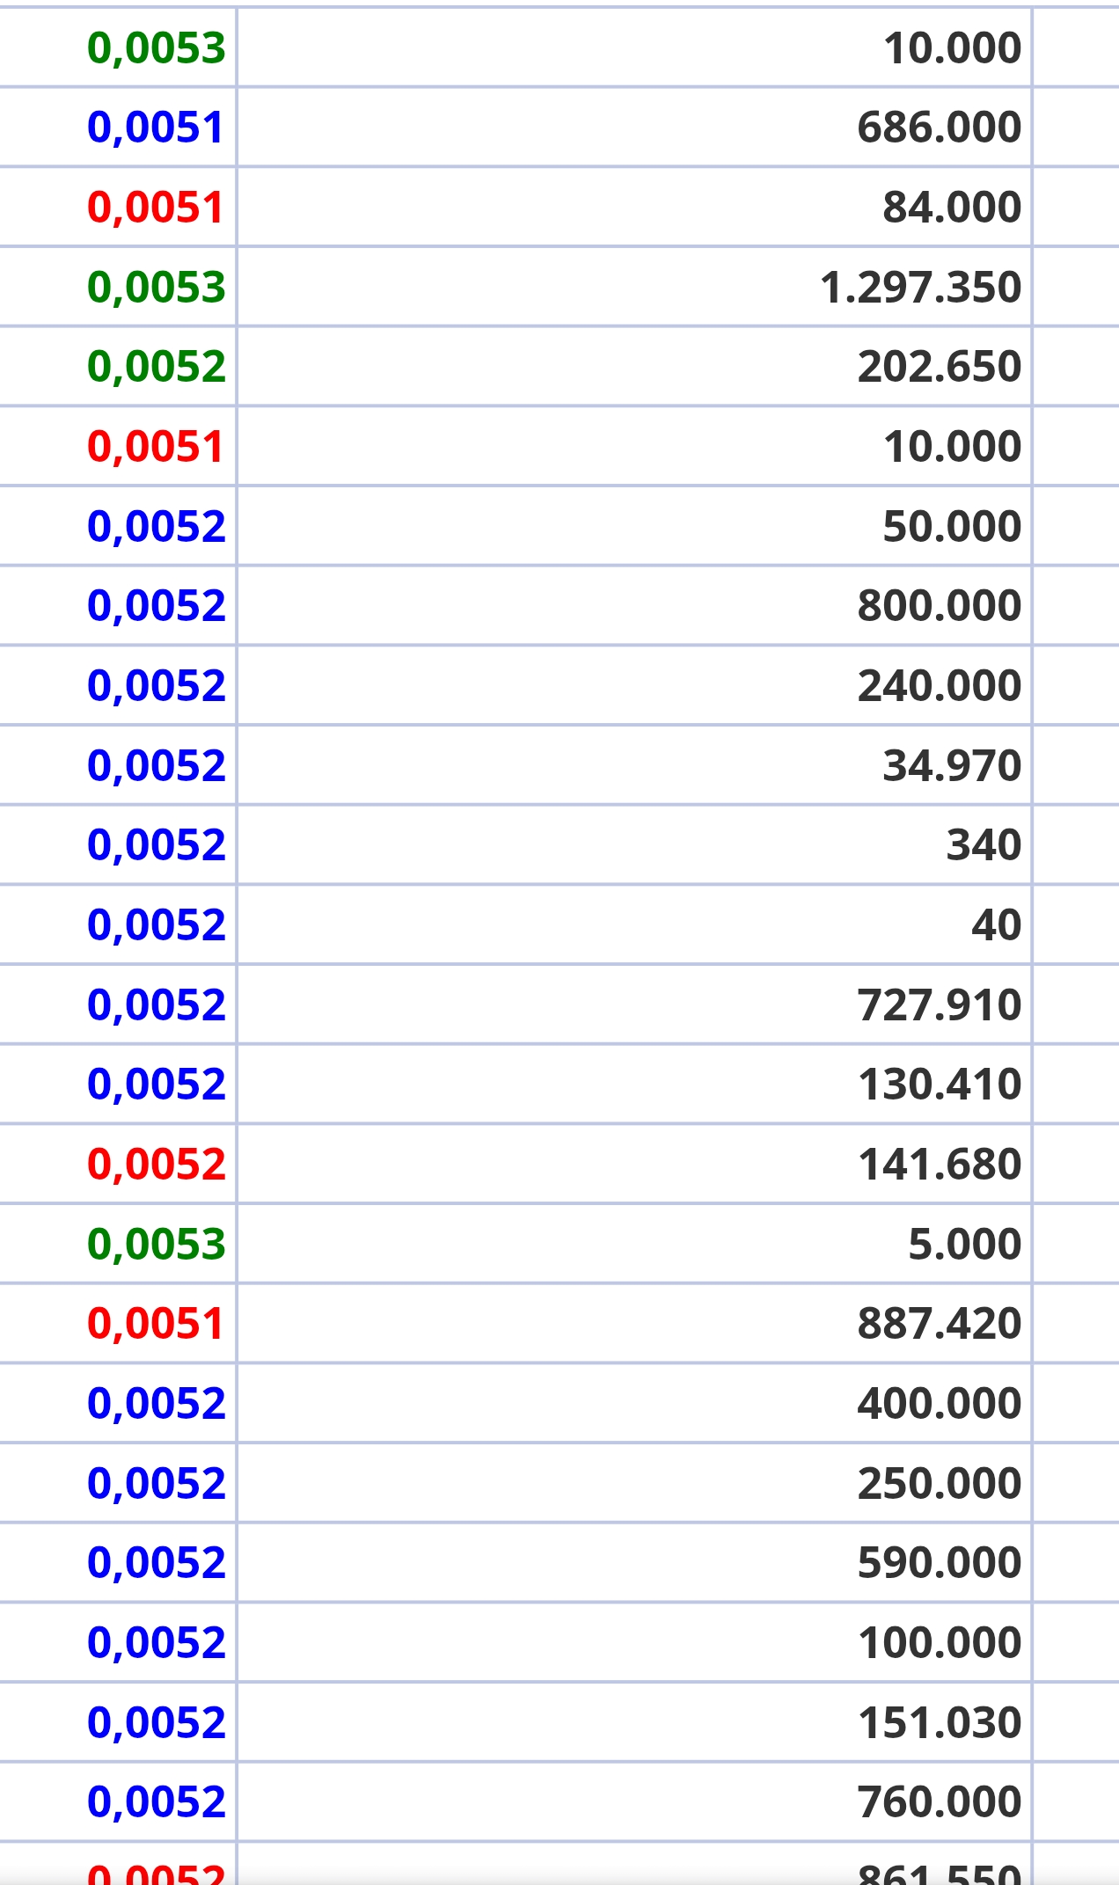Click the green 0,0053 price beside 1.297.350
Screen dimensions: 1119x1885
pyautogui.click(x=157, y=288)
